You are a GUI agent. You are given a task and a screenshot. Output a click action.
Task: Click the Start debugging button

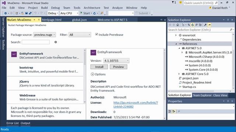click(x=85, y=13)
